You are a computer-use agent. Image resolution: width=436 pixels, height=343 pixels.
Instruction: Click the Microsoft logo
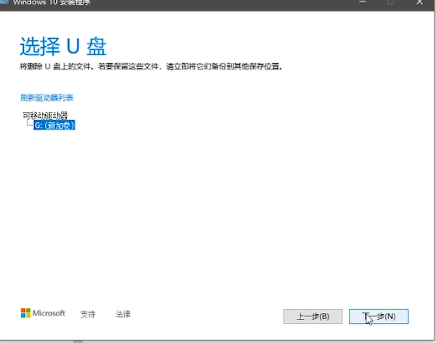click(43, 313)
